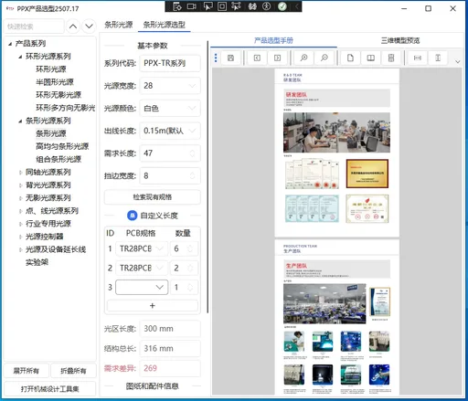
Task: Fit PDF page to height
Action: coord(438,58)
